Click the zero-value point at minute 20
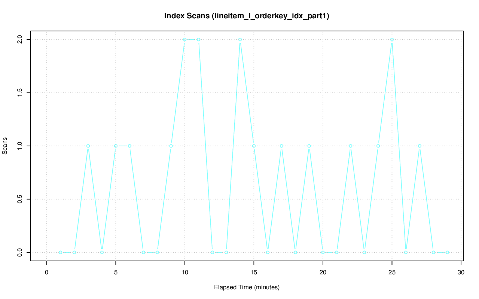The height and width of the screenshot is (299, 479). coord(323,252)
